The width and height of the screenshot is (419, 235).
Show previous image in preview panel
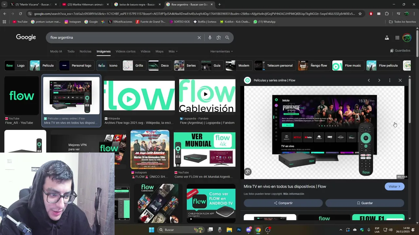coord(369,80)
